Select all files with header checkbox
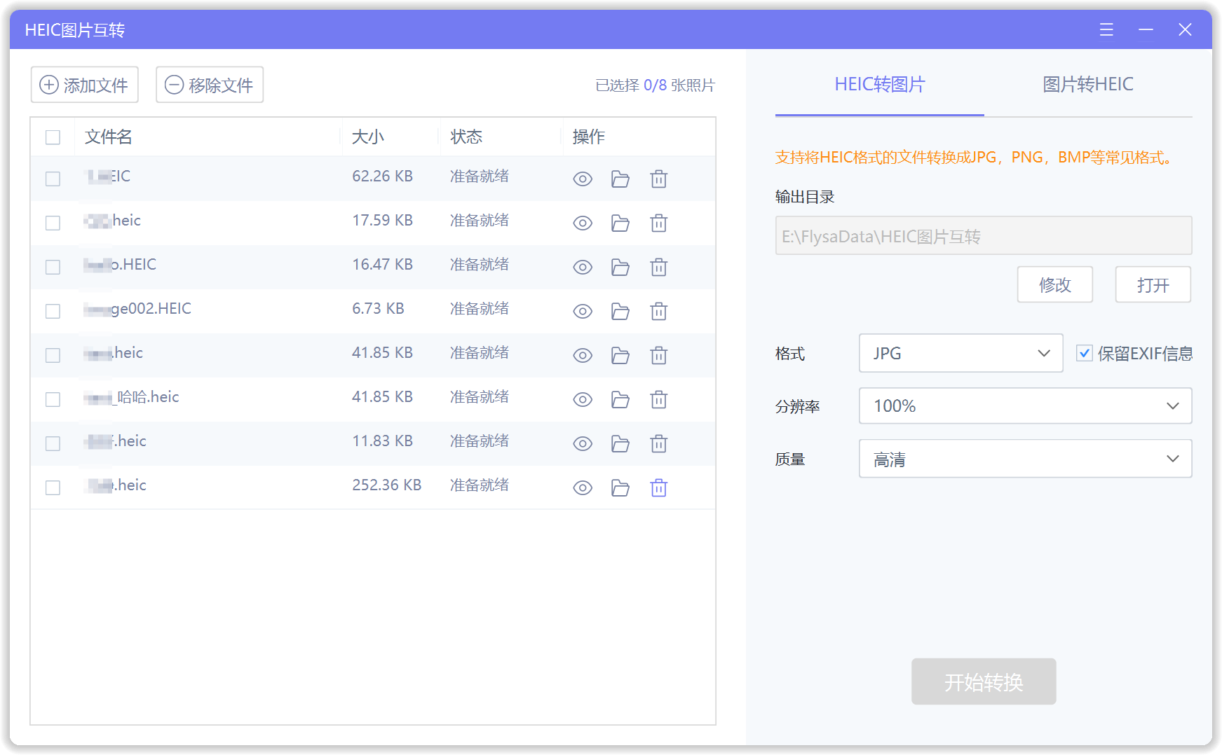The image size is (1222, 755). click(x=53, y=137)
